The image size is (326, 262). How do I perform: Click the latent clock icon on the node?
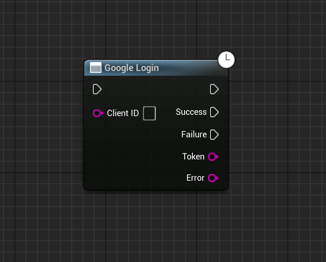(x=226, y=60)
